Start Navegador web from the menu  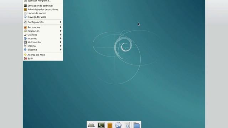pos(43,17)
